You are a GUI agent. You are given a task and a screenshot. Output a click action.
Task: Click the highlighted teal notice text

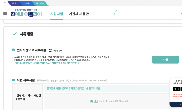pyautogui.click(x=48, y=63)
